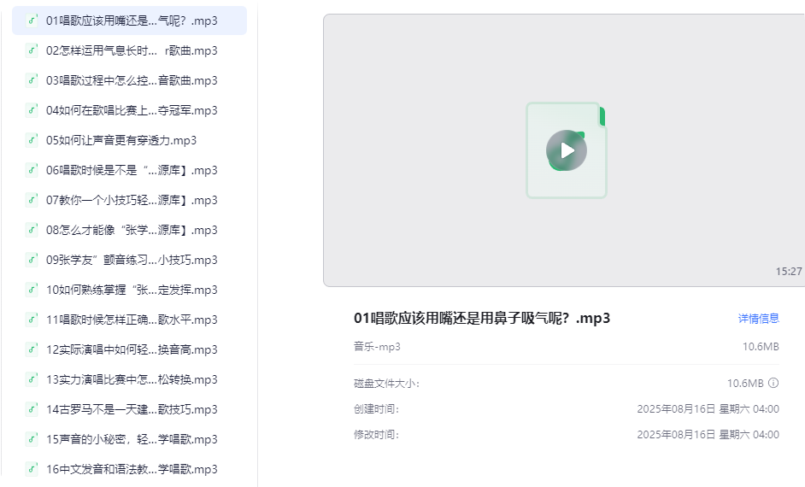Click the 创建时间 label
805x487 pixels.
(376, 409)
